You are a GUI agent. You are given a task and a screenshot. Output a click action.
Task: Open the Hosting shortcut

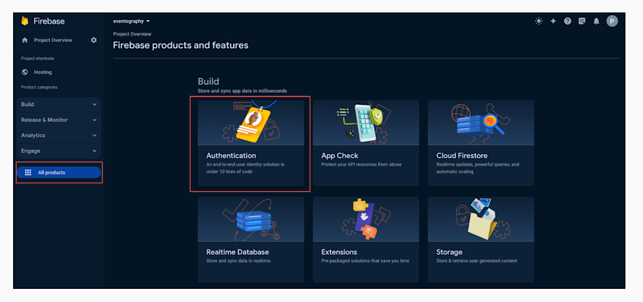(43, 72)
